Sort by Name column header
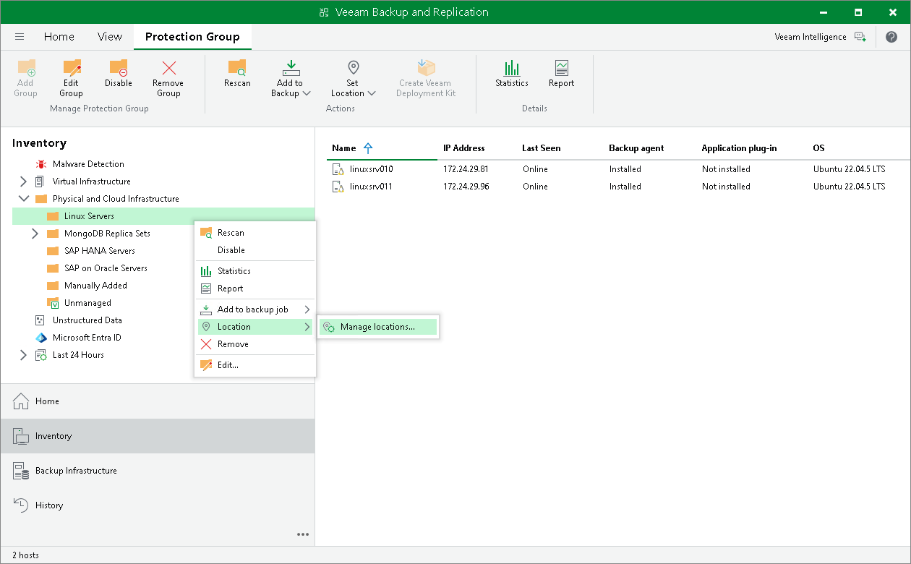 point(344,148)
